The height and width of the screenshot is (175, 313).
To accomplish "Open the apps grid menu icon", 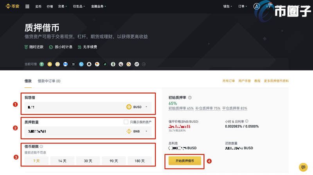I will point(27,6).
